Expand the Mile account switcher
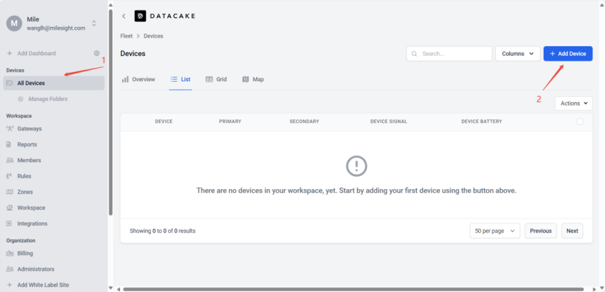The width and height of the screenshot is (605, 292). pos(94,23)
